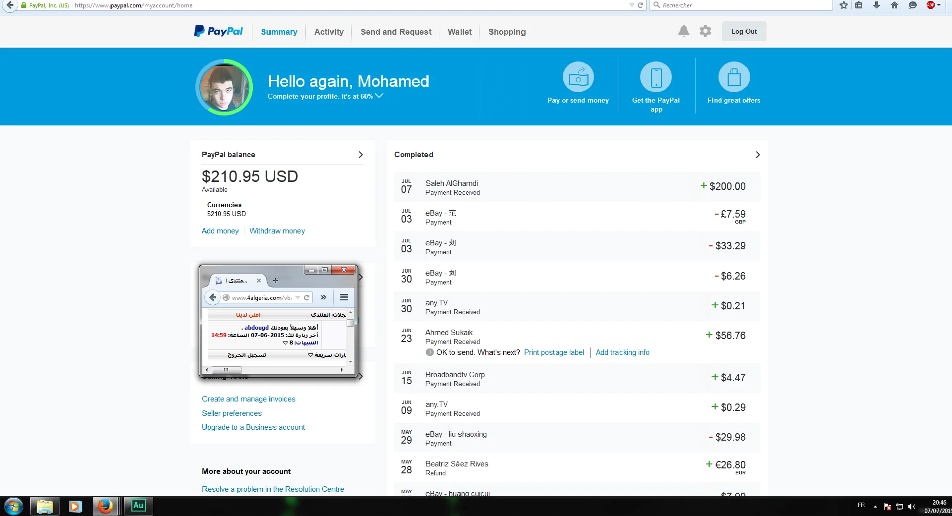The width and height of the screenshot is (952, 516).
Task: Click the Get the PayPal app icon
Action: (x=656, y=77)
